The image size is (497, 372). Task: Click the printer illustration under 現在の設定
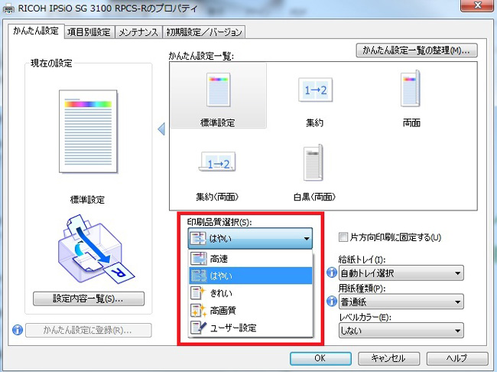(x=96, y=249)
